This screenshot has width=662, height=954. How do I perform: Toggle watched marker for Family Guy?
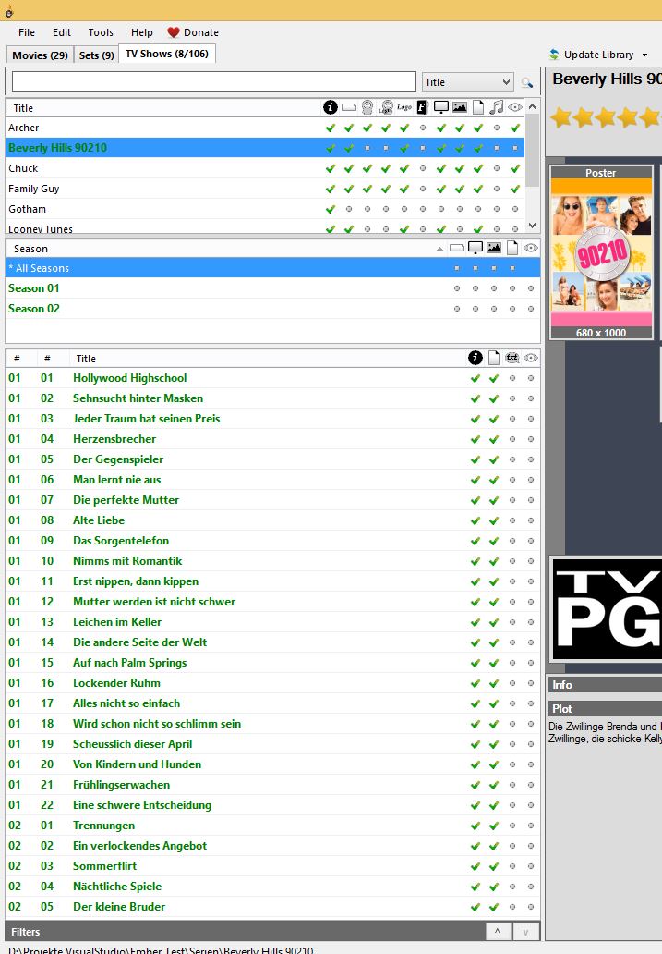click(515, 189)
